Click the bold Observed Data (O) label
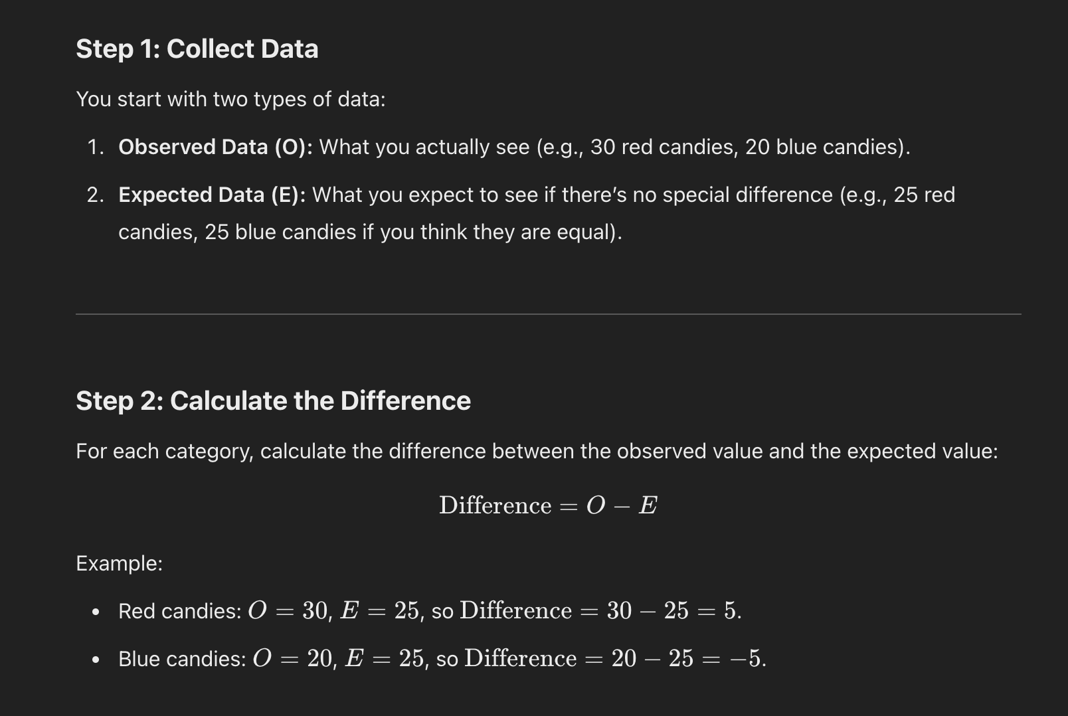The height and width of the screenshot is (716, 1068). [x=215, y=147]
